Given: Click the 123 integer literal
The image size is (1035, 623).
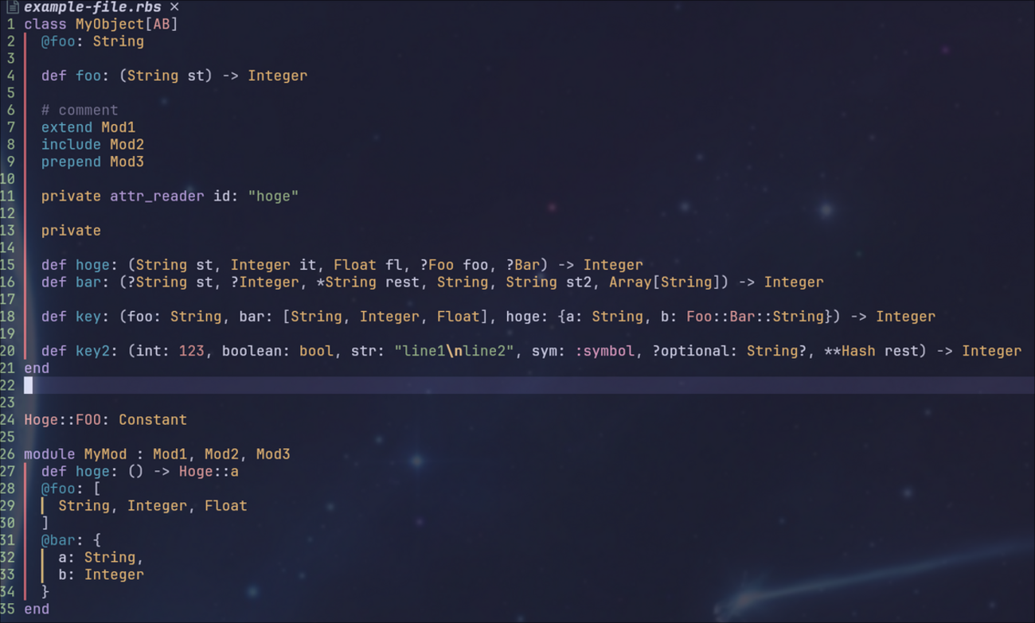Looking at the screenshot, I should pos(191,351).
